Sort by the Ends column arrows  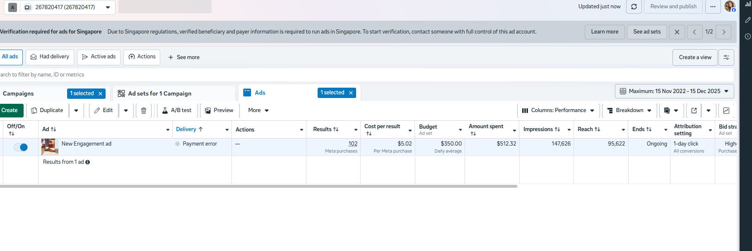649,129
